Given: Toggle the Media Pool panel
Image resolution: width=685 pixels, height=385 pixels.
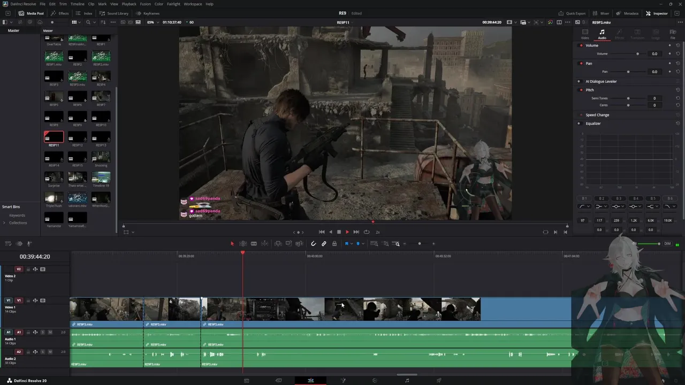Looking at the screenshot, I should pyautogui.click(x=32, y=13).
